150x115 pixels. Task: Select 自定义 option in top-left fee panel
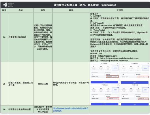point(115,68)
